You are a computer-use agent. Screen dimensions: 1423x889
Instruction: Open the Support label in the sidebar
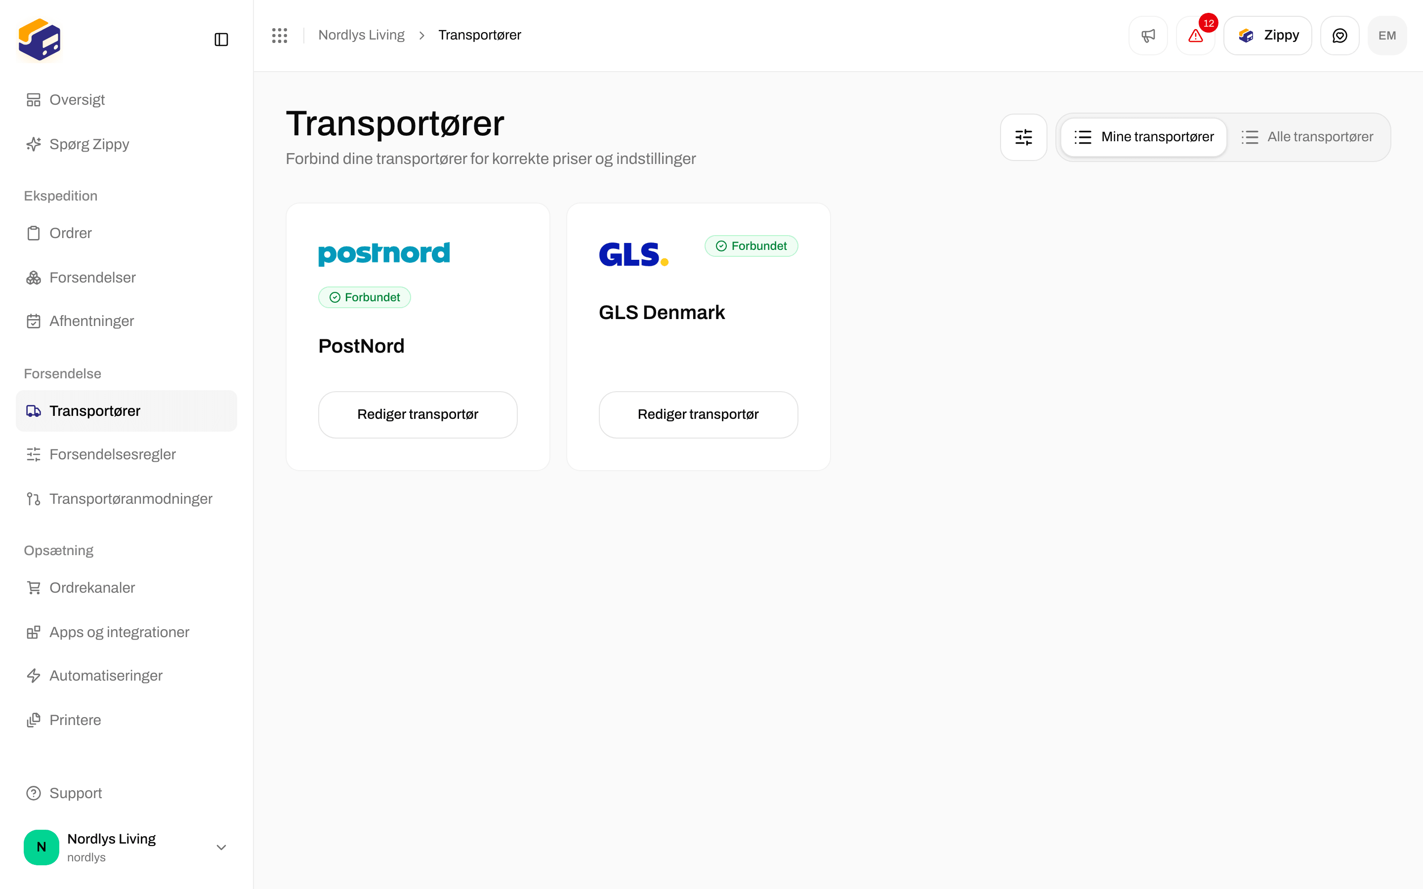[76, 793]
